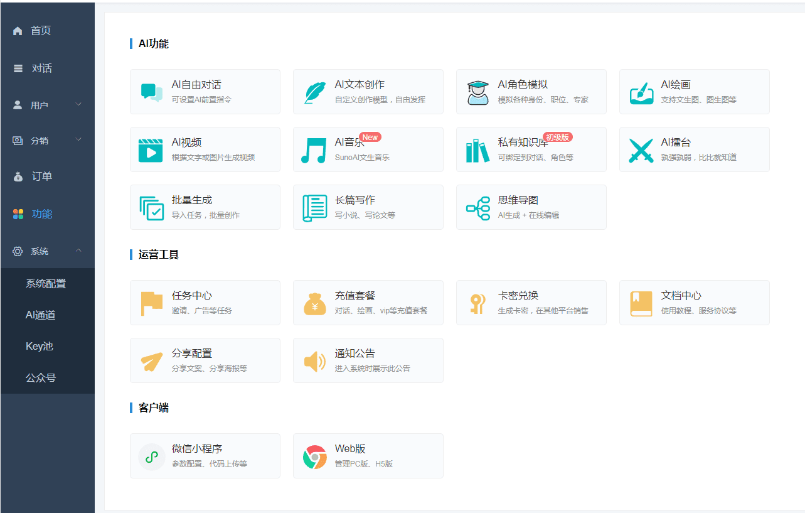Open the AI绘画 card title
This screenshot has width=805, height=513.
(x=676, y=85)
